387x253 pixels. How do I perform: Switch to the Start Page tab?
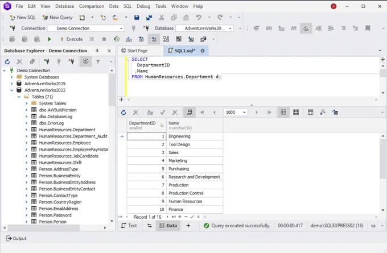coord(134,51)
